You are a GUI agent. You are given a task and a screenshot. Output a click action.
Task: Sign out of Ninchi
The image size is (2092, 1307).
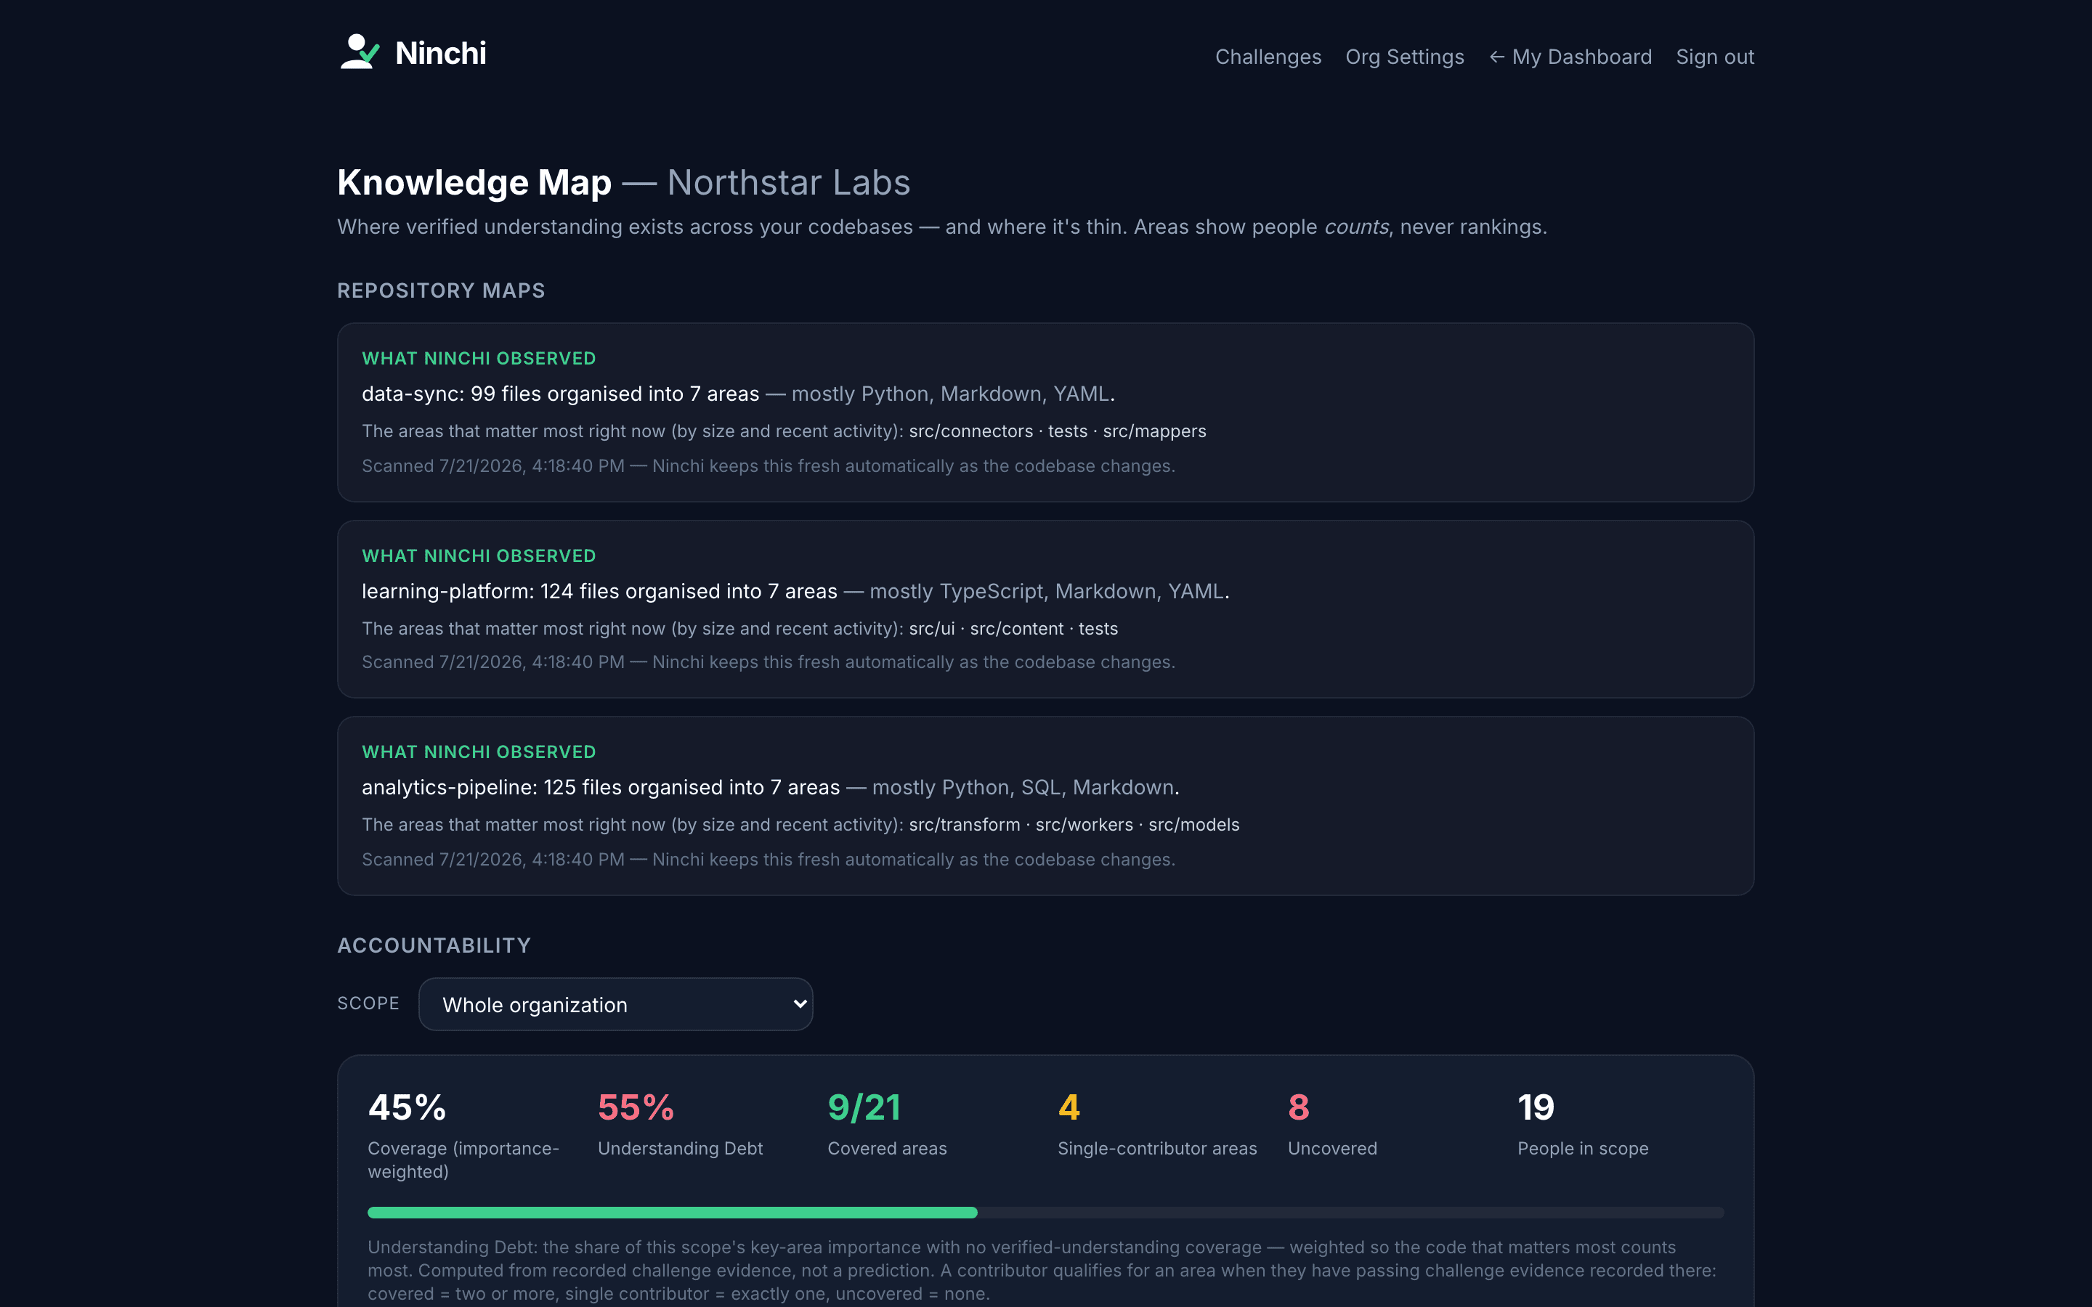coord(1715,57)
